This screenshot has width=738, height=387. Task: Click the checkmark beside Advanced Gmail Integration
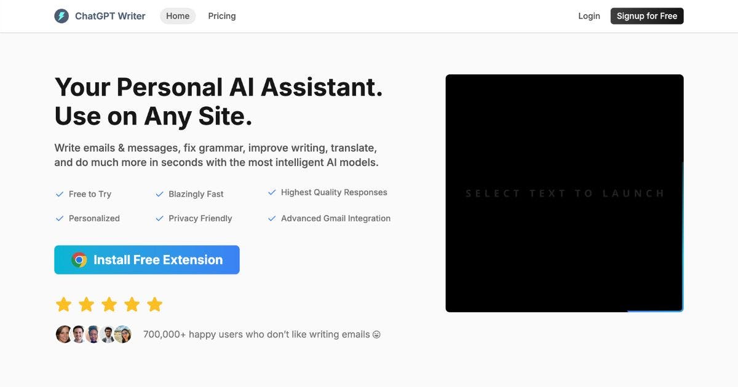pyautogui.click(x=272, y=218)
